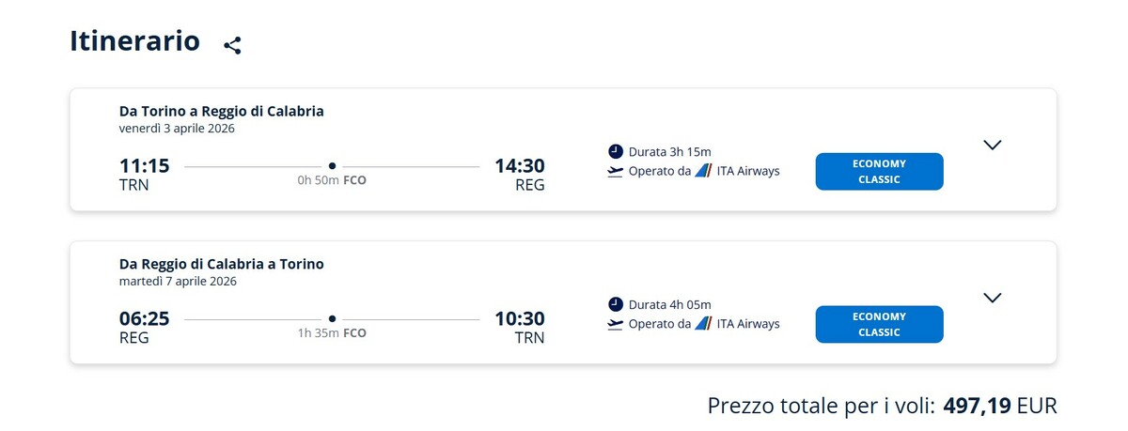Click the 0h 50m FCO stopover label
The width and height of the screenshot is (1128, 431).
332,180
